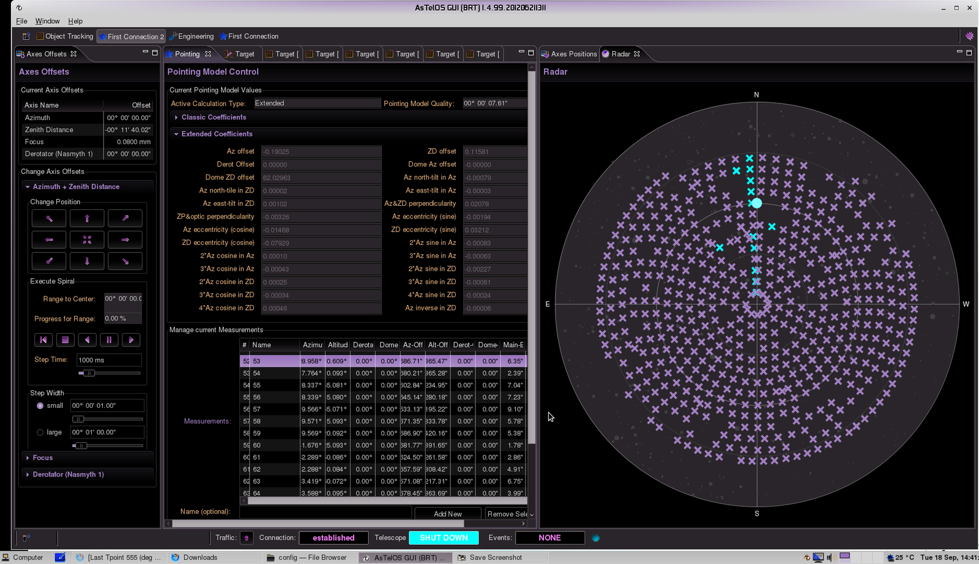This screenshot has height=564, width=979.
Task: Move position right with arrow button
Action: point(125,240)
